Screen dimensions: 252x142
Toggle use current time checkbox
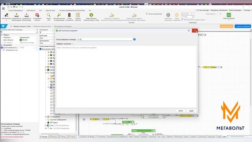click(x=182, y=20)
